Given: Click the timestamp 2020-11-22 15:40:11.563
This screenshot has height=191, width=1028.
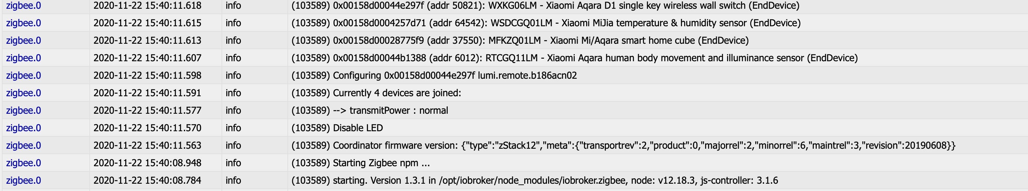Looking at the screenshot, I should tap(147, 145).
